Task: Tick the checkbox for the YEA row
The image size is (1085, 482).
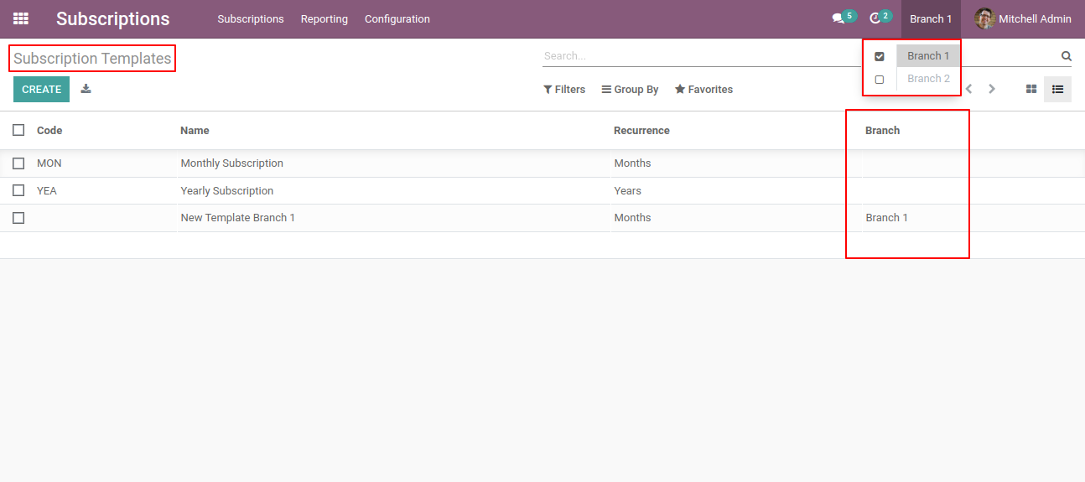Action: coord(18,190)
